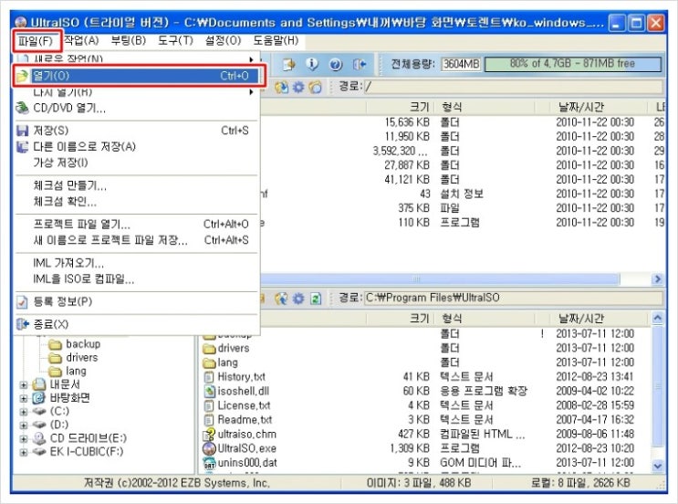Expand the 내문서 tree node

click(24, 384)
